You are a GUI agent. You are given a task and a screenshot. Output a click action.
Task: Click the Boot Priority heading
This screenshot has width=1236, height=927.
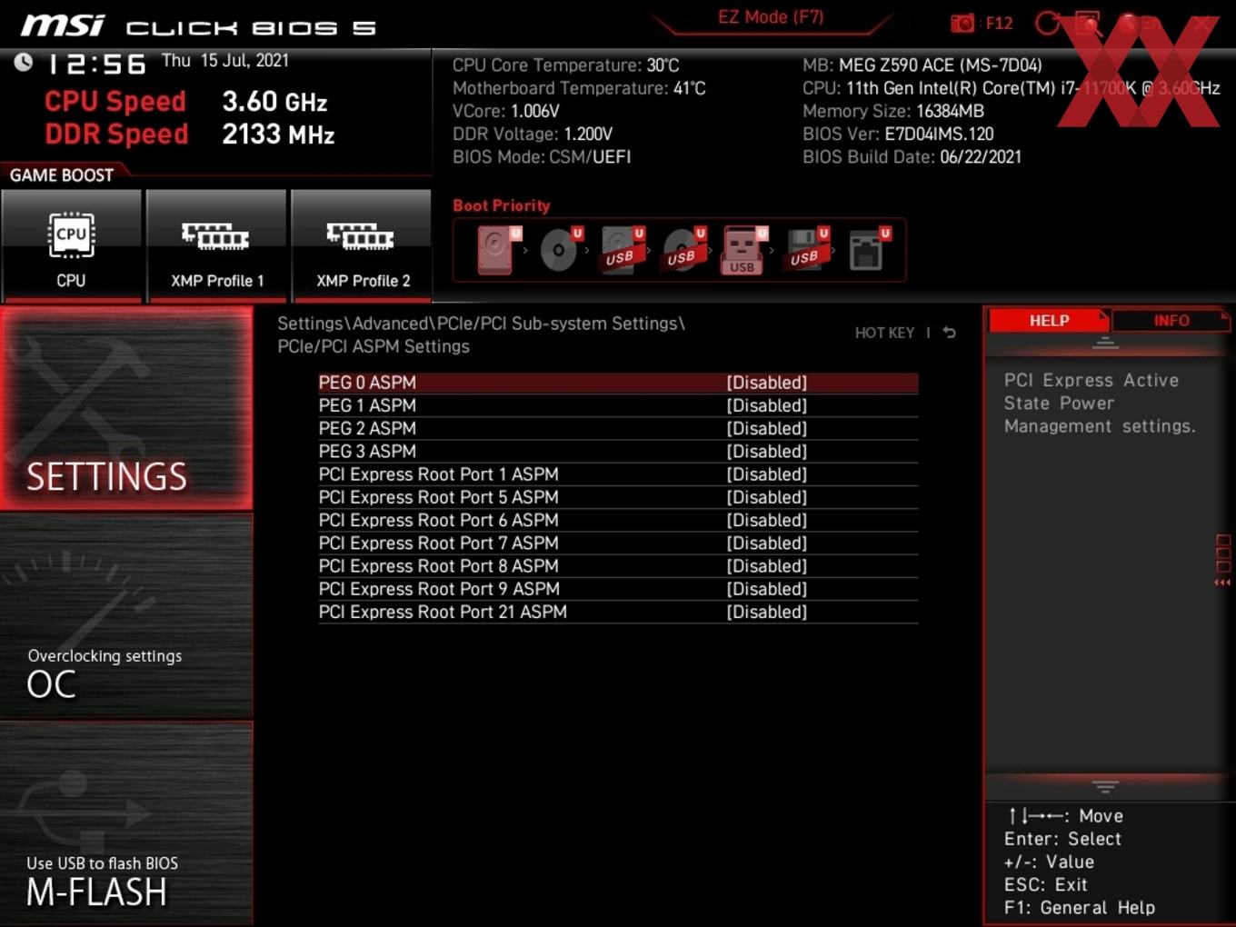coord(502,205)
